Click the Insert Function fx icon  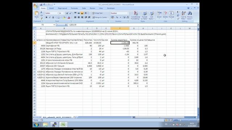point(66,25)
